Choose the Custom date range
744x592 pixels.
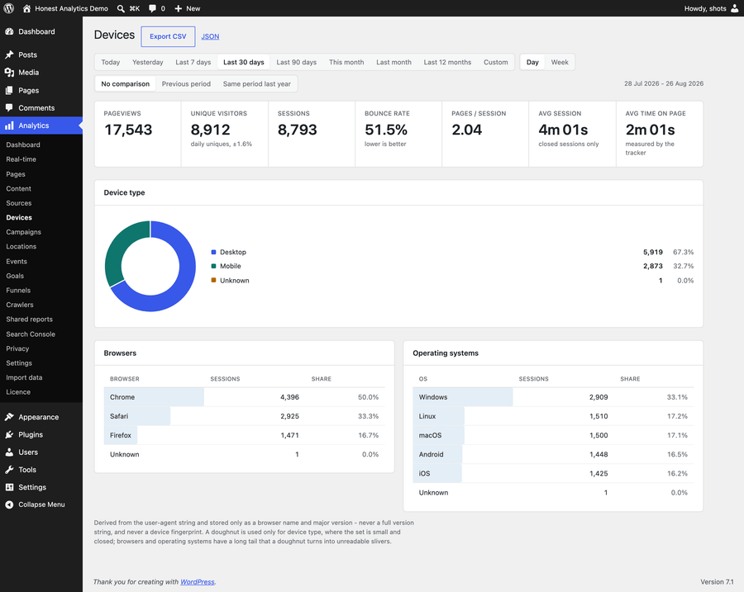(496, 62)
